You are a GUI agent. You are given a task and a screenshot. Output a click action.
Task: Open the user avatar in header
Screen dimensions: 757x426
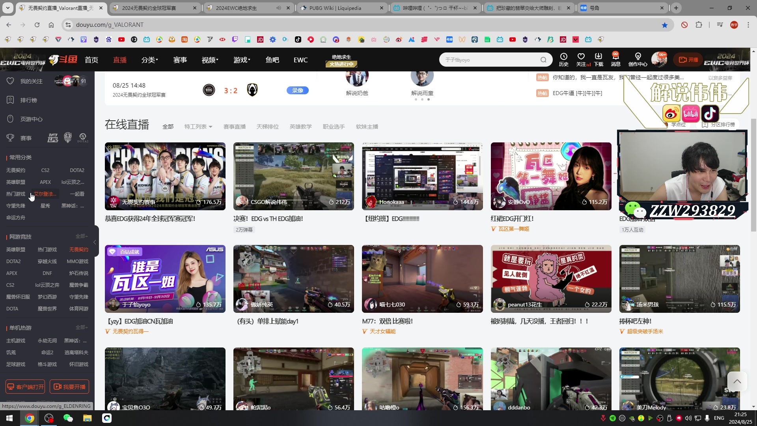click(x=659, y=60)
